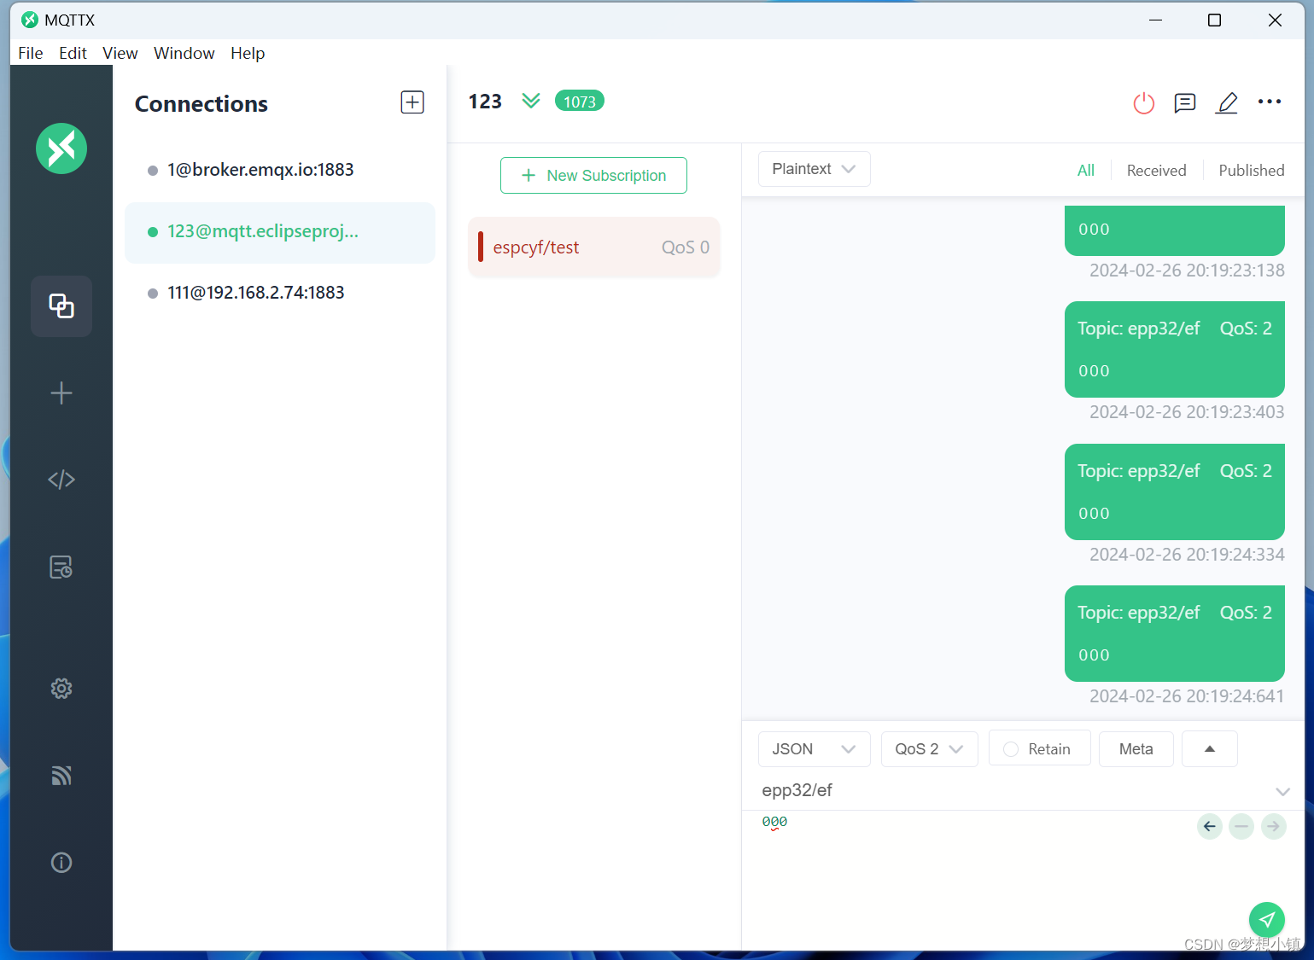Open the JSON payload format dropdown
The image size is (1314, 960).
815,749
